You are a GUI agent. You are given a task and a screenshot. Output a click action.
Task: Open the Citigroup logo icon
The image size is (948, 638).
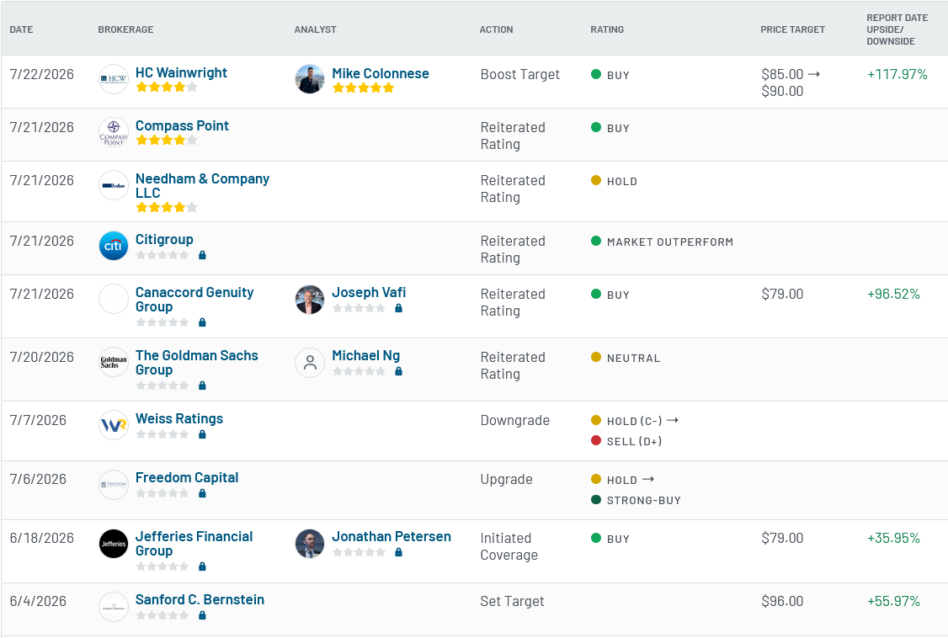[x=114, y=246]
